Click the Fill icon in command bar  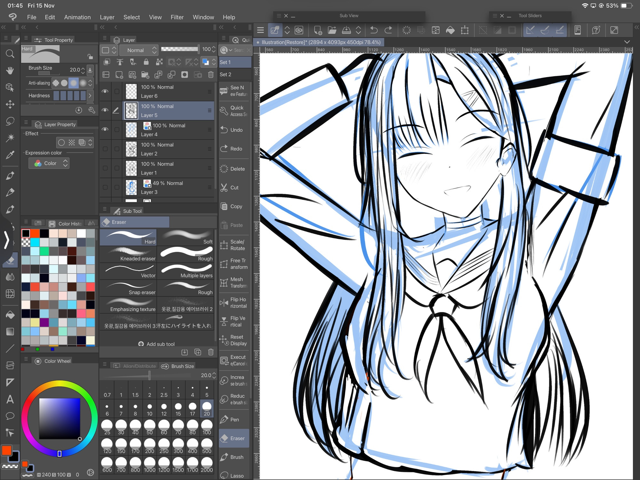click(x=450, y=30)
